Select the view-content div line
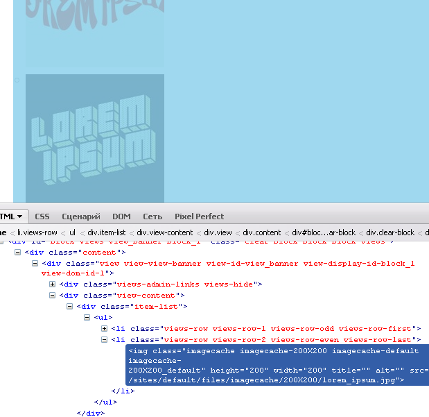 (122, 296)
